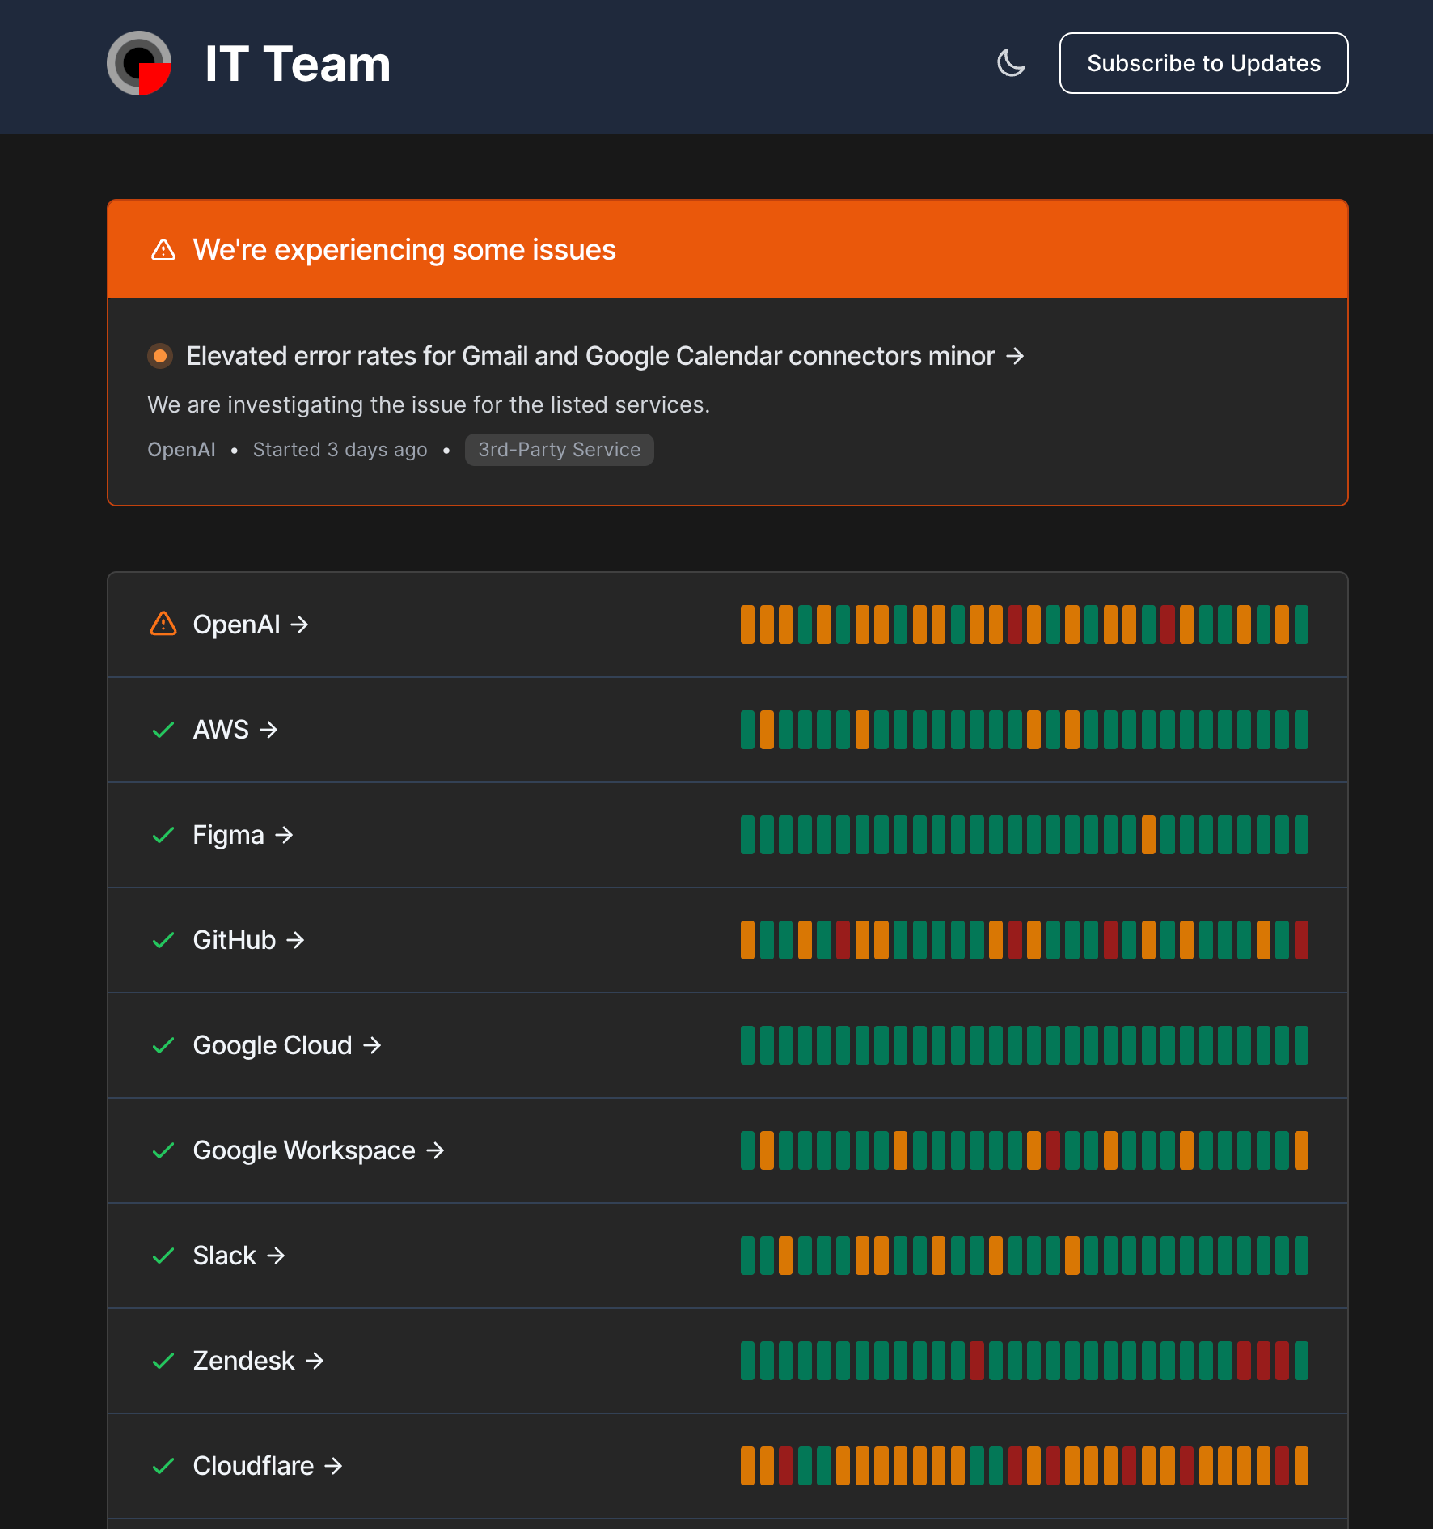Click the orange status dot on the incident
This screenshot has width=1433, height=1529.
(x=160, y=355)
